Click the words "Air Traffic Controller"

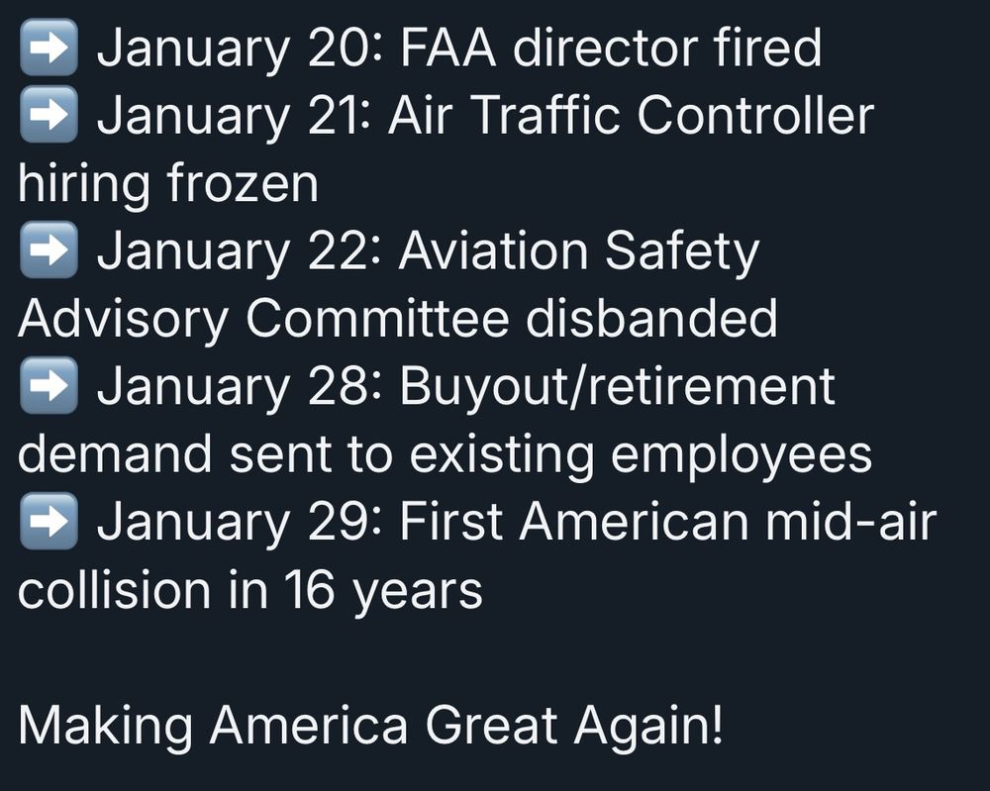click(631, 115)
